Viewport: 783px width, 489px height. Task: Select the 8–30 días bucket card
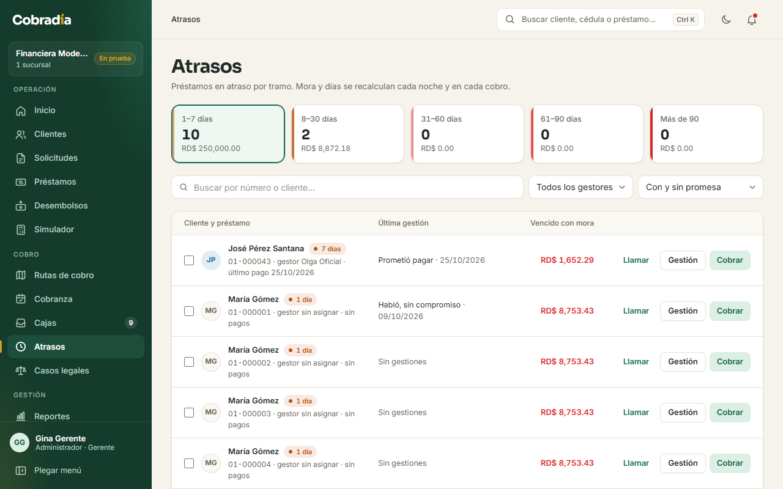[347, 134]
